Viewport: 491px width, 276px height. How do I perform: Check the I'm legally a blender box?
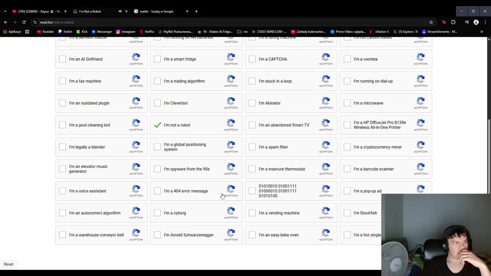(63, 147)
